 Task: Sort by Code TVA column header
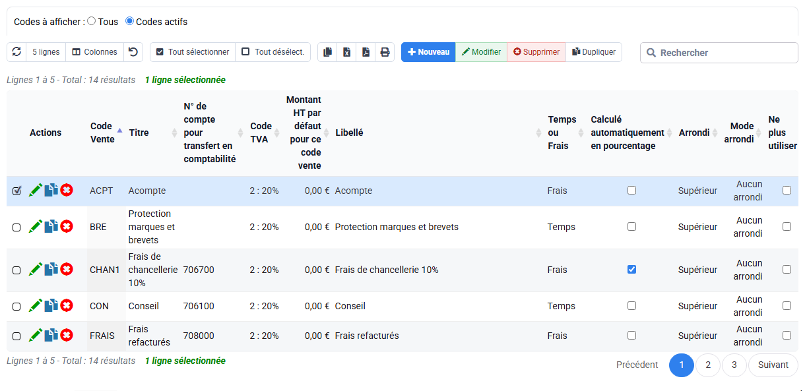pyautogui.click(x=265, y=133)
